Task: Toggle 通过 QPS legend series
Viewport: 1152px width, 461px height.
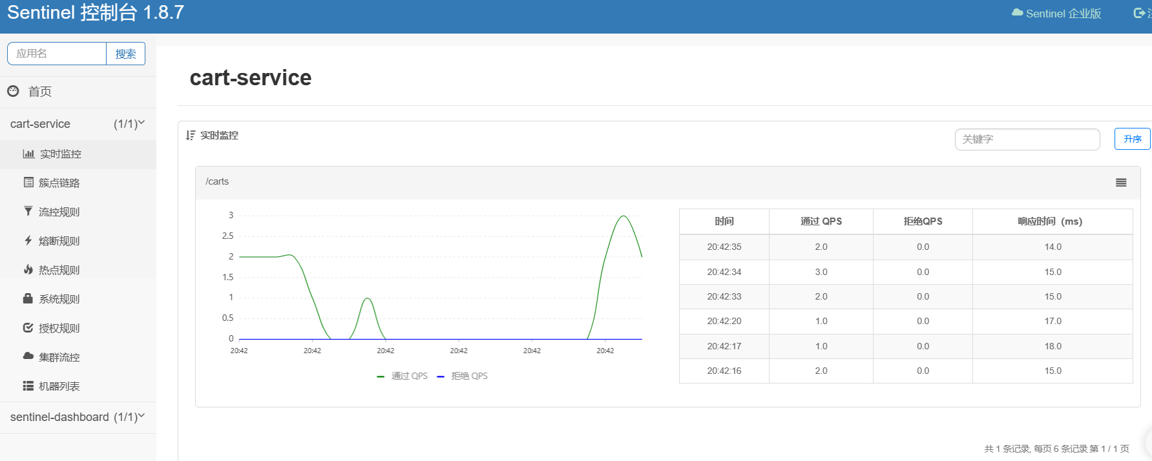Action: 402,376
